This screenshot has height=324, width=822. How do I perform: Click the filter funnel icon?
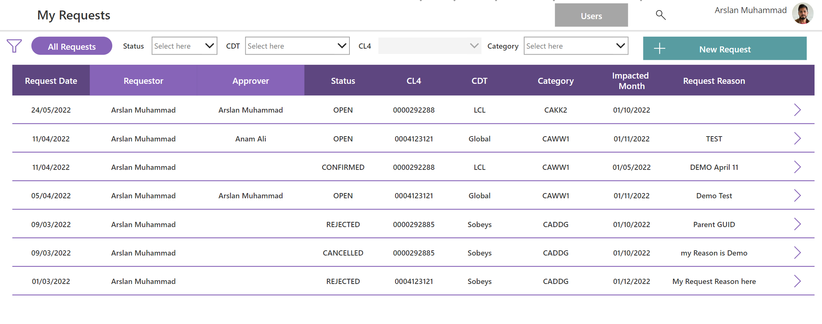[x=14, y=46]
